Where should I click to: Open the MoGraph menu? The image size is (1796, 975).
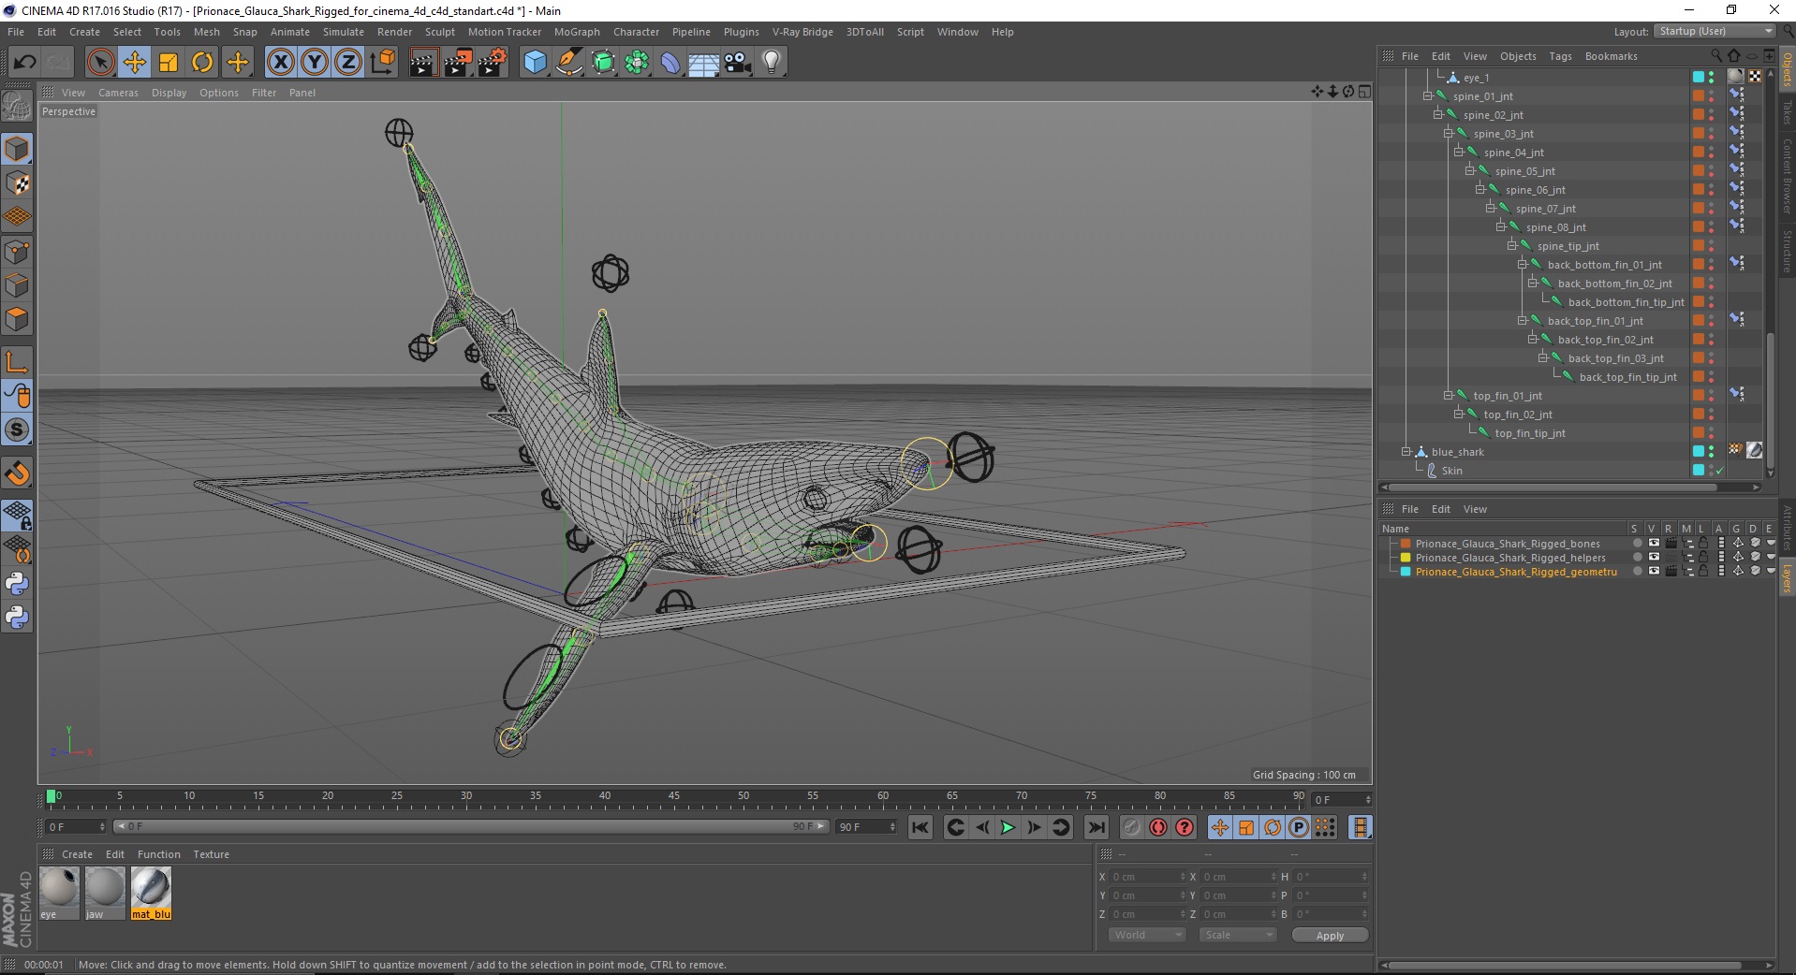click(x=577, y=32)
